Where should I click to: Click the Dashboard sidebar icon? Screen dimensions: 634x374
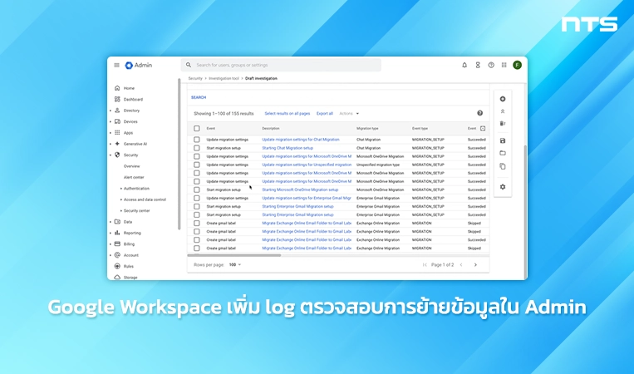[x=117, y=99]
